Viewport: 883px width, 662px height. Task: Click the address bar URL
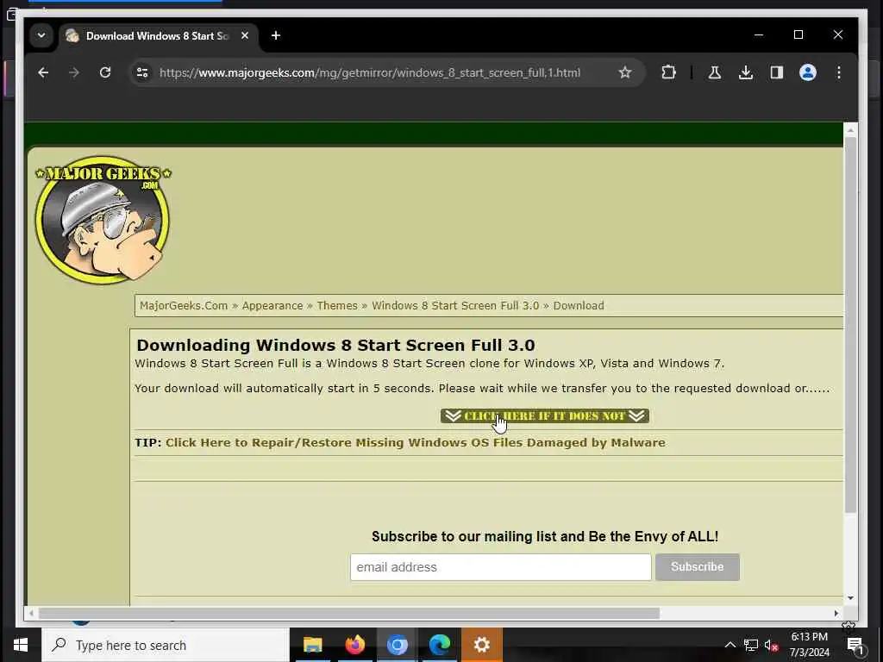tap(369, 72)
